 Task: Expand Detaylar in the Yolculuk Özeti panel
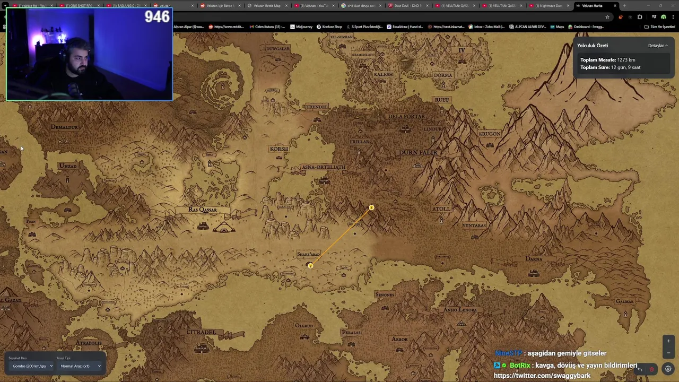point(658,46)
